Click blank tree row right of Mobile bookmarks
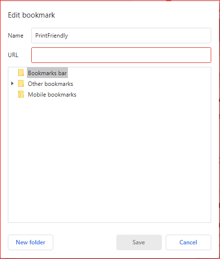This screenshot has height=259, width=220. pos(142,95)
